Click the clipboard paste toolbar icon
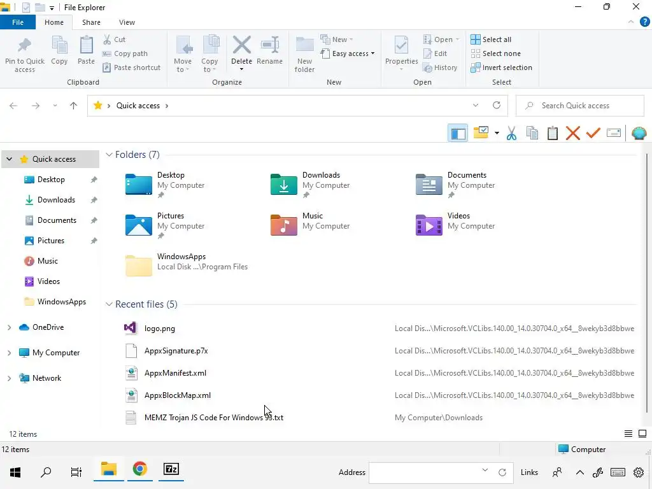 pos(553,133)
